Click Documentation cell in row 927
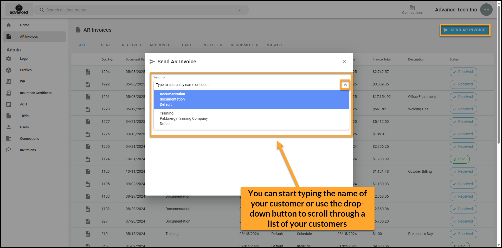This screenshot has height=248, width=502. pos(178,221)
